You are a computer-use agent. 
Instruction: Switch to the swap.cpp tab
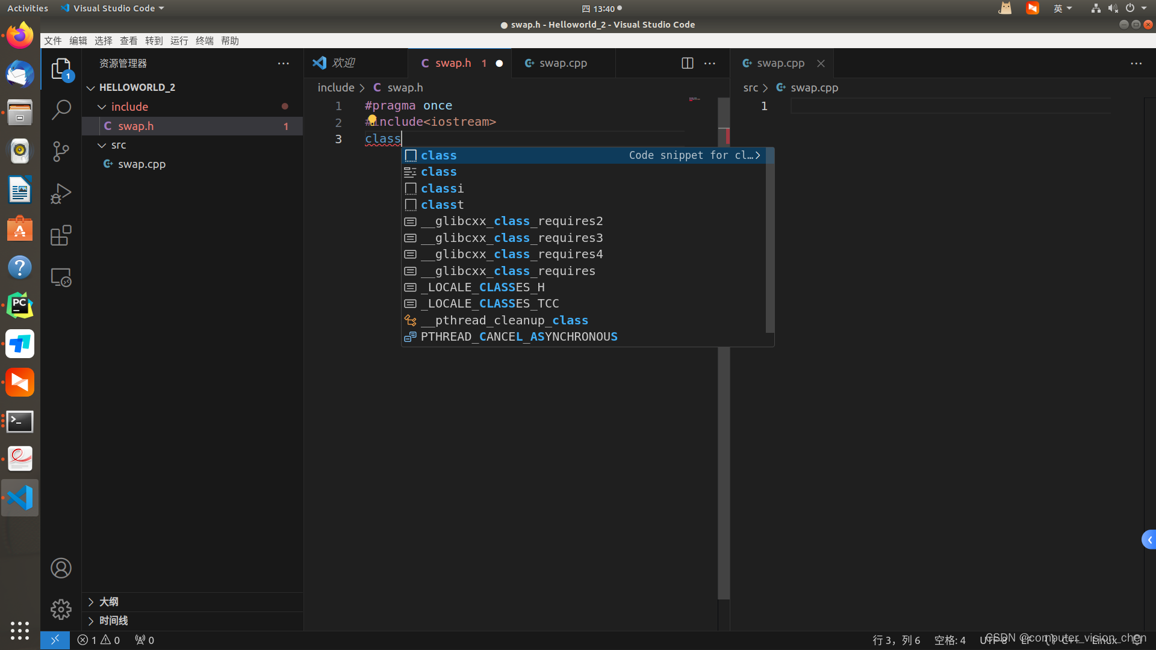(563, 63)
